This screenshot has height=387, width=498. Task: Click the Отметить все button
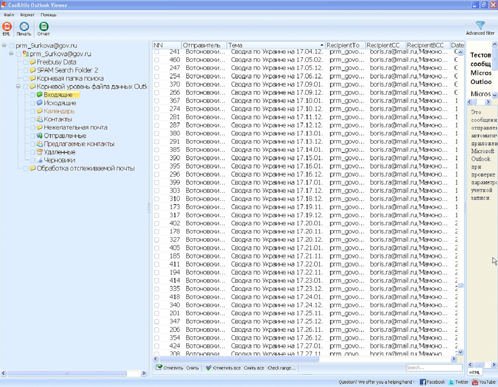(x=223, y=368)
